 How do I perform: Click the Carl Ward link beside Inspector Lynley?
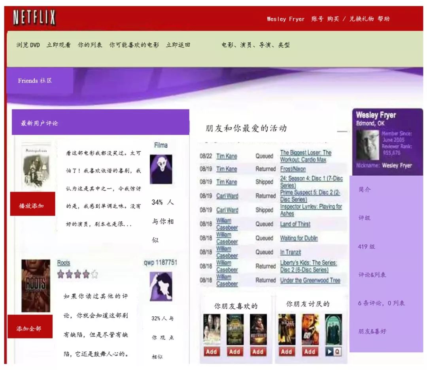click(227, 210)
